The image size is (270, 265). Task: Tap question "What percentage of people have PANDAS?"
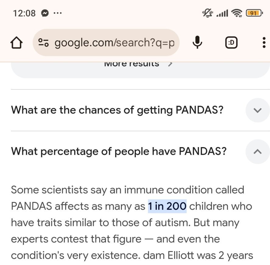pyautogui.click(x=119, y=151)
